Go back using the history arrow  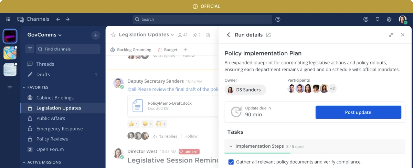[x=58, y=19]
